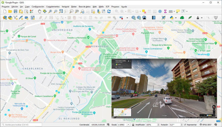Click the Auditorio de Zaragoza marker
222x127 pixels.
tap(90, 29)
